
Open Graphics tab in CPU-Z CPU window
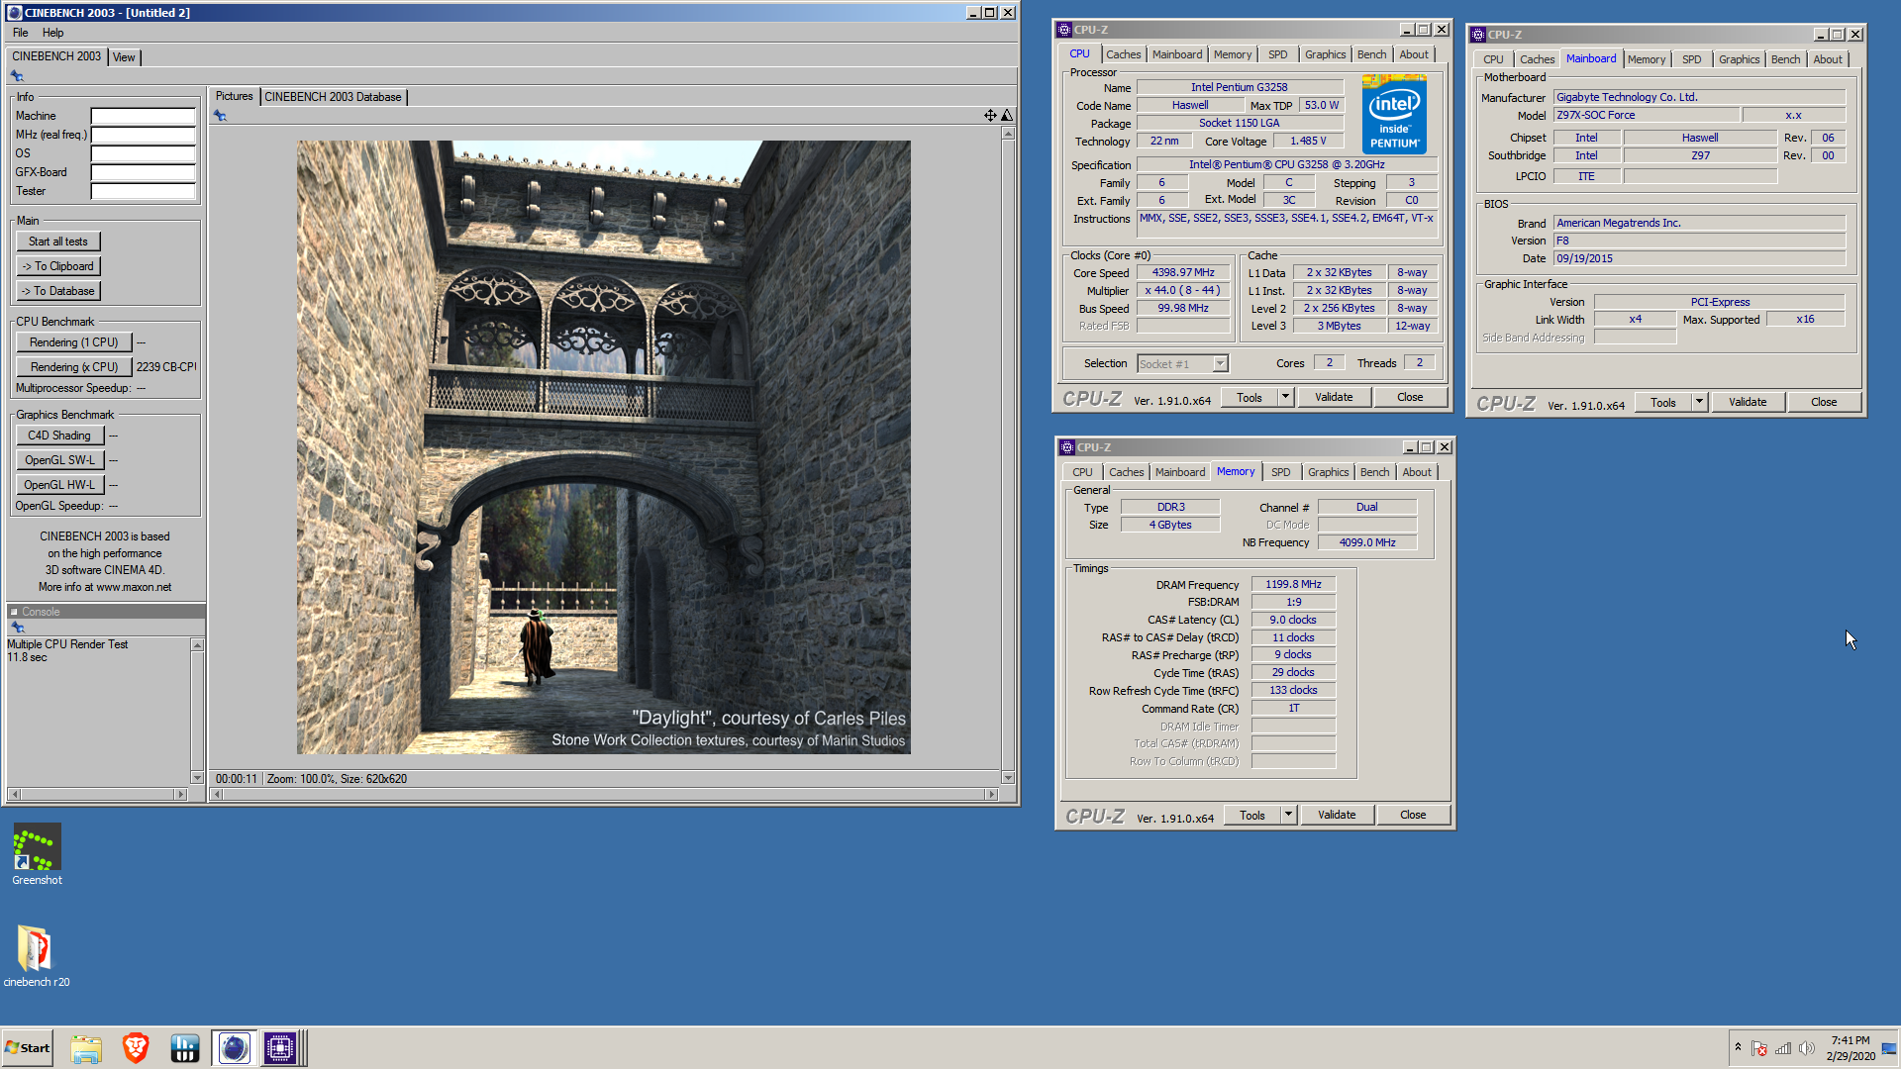click(1325, 54)
